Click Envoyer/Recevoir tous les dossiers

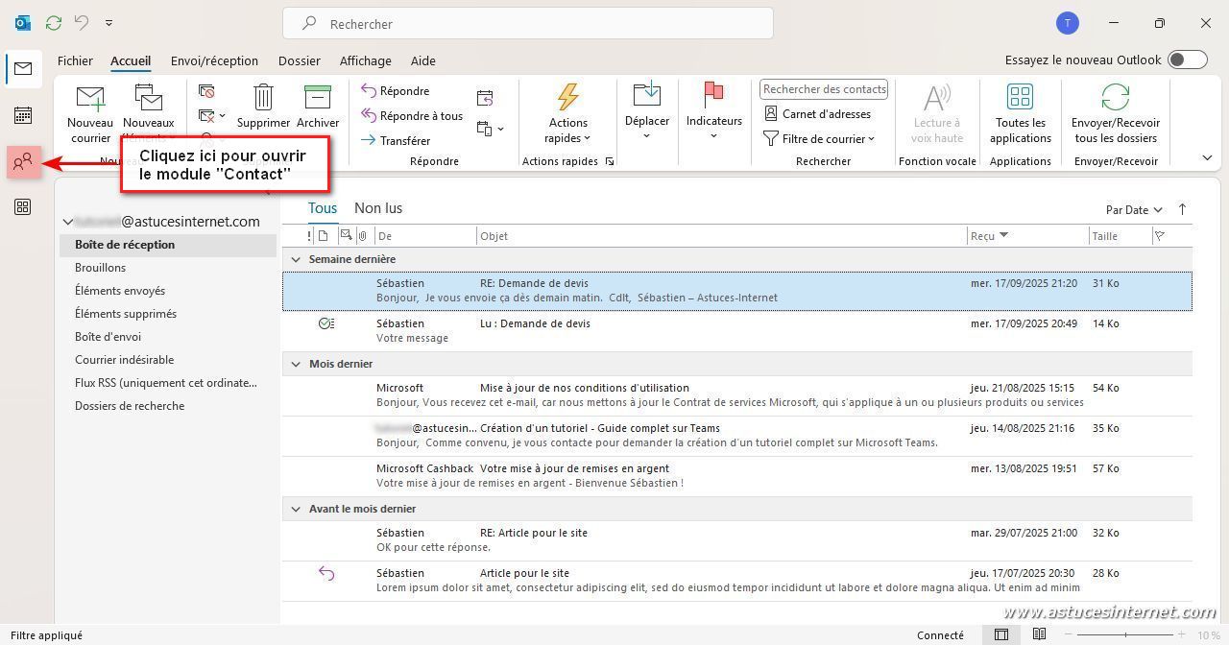click(x=1115, y=113)
